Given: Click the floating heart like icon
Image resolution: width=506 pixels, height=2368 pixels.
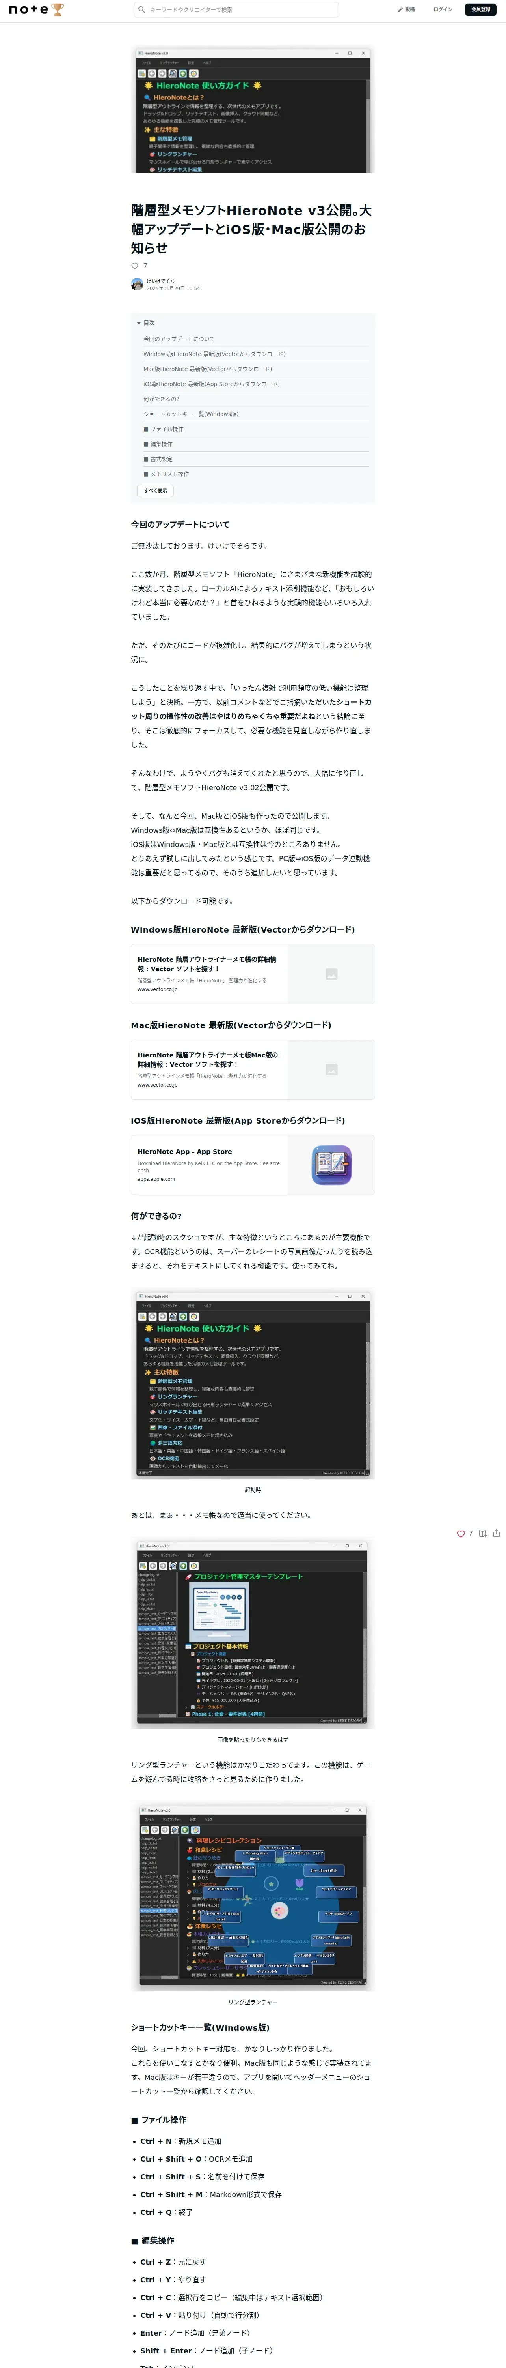Looking at the screenshot, I should pyautogui.click(x=461, y=1533).
